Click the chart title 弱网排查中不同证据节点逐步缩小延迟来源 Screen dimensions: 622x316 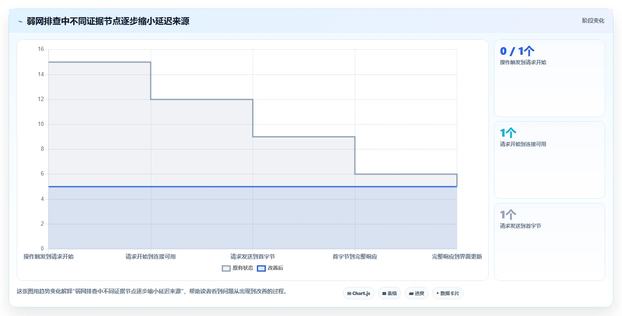click(108, 21)
